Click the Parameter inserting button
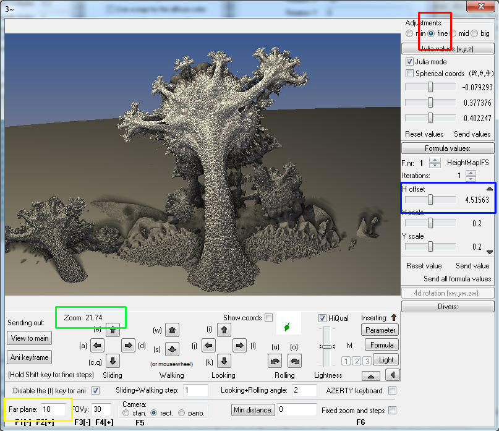 coord(380,330)
